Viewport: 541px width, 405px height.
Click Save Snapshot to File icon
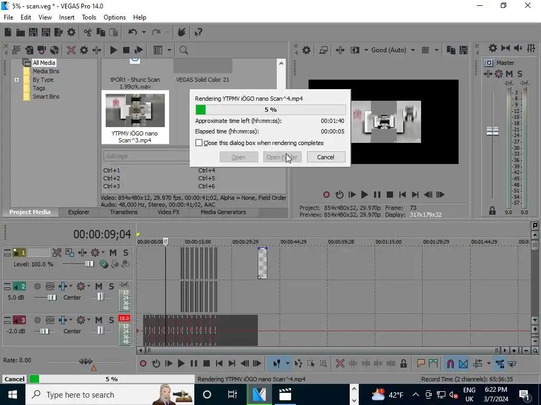tap(464, 50)
